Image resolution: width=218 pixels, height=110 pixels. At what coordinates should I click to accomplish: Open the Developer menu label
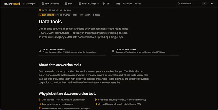point(31,4)
